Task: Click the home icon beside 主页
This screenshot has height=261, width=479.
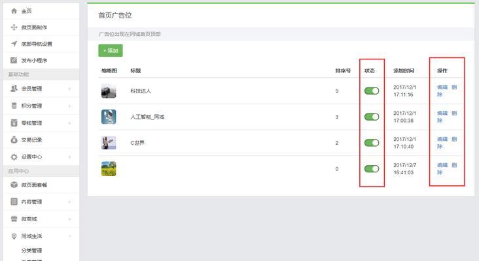Action: coord(14,11)
